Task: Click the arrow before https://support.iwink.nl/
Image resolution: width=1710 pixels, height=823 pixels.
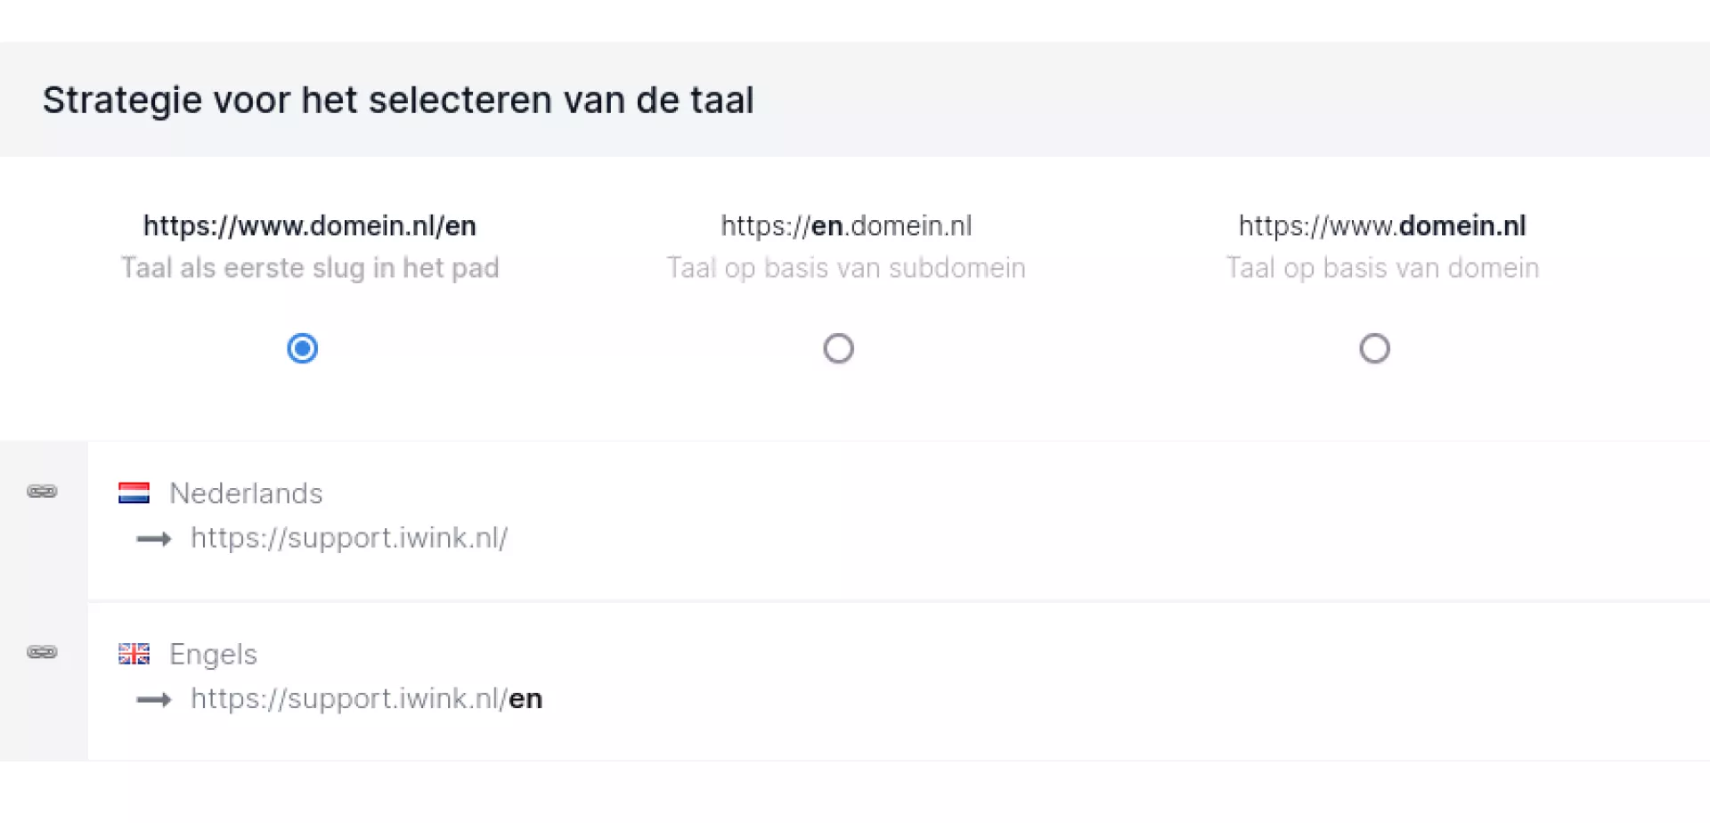Action: pyautogui.click(x=154, y=539)
